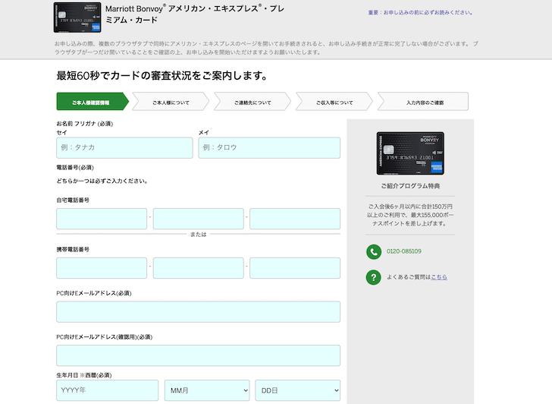The height and width of the screenshot is (404, 552).
Task: Click the 生年月日 label
Action: [84, 375]
